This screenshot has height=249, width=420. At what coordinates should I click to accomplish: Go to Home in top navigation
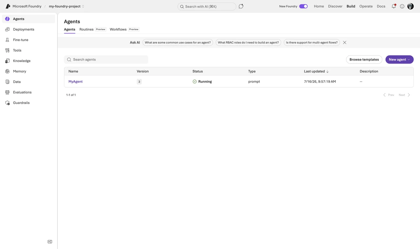coord(319,6)
